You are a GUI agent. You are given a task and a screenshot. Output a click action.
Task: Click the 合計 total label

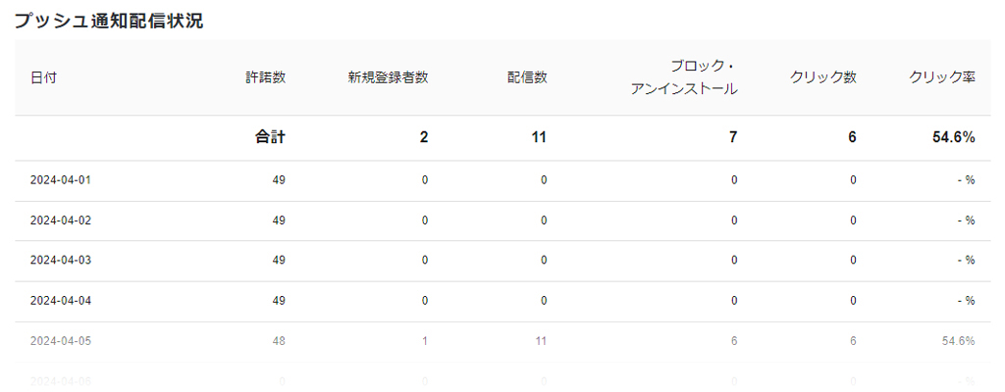coord(270,137)
